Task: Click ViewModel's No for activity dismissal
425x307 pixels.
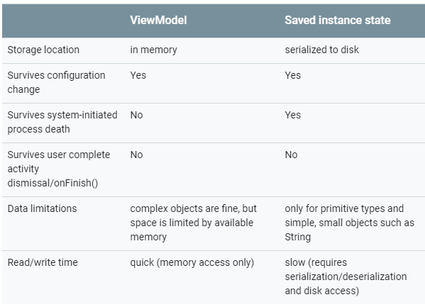Action: pos(136,155)
